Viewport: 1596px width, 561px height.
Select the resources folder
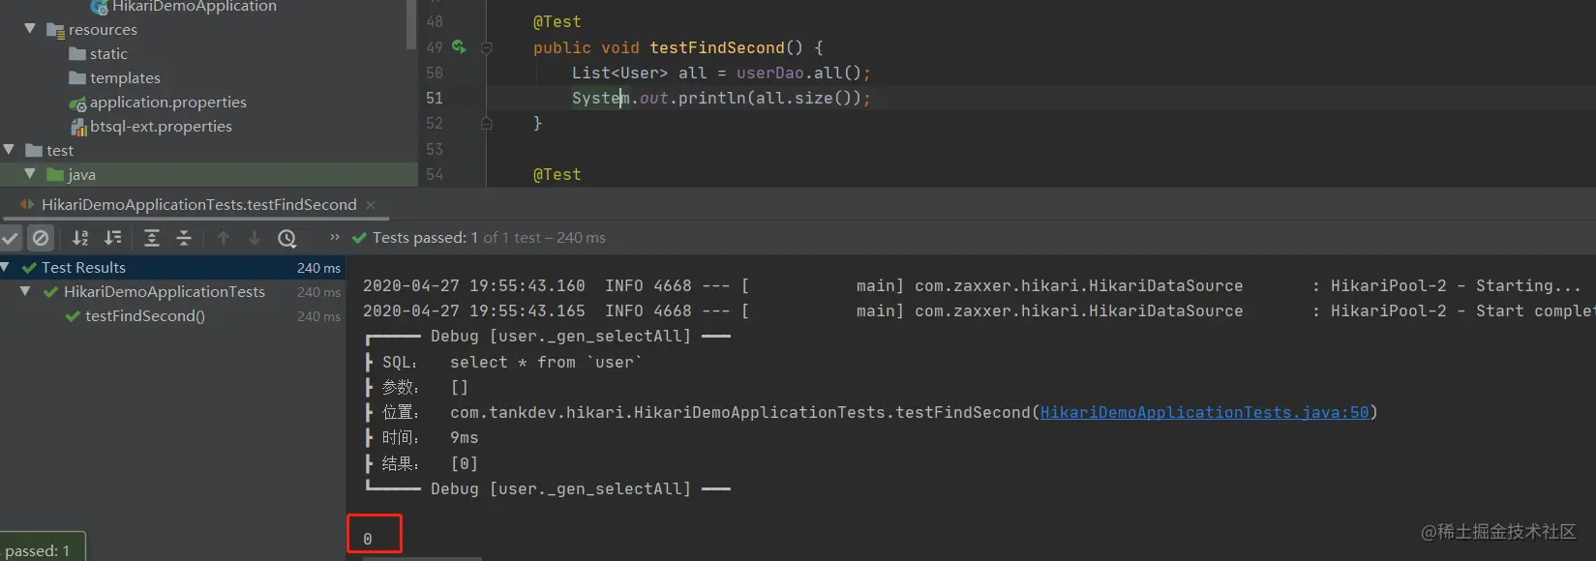(103, 30)
